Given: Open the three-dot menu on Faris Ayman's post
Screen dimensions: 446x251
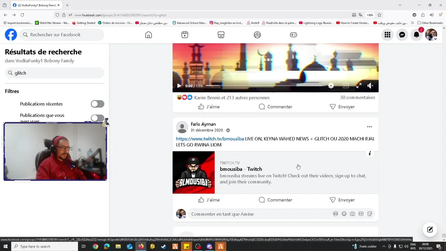Looking at the screenshot, I should pyautogui.click(x=370, y=127).
